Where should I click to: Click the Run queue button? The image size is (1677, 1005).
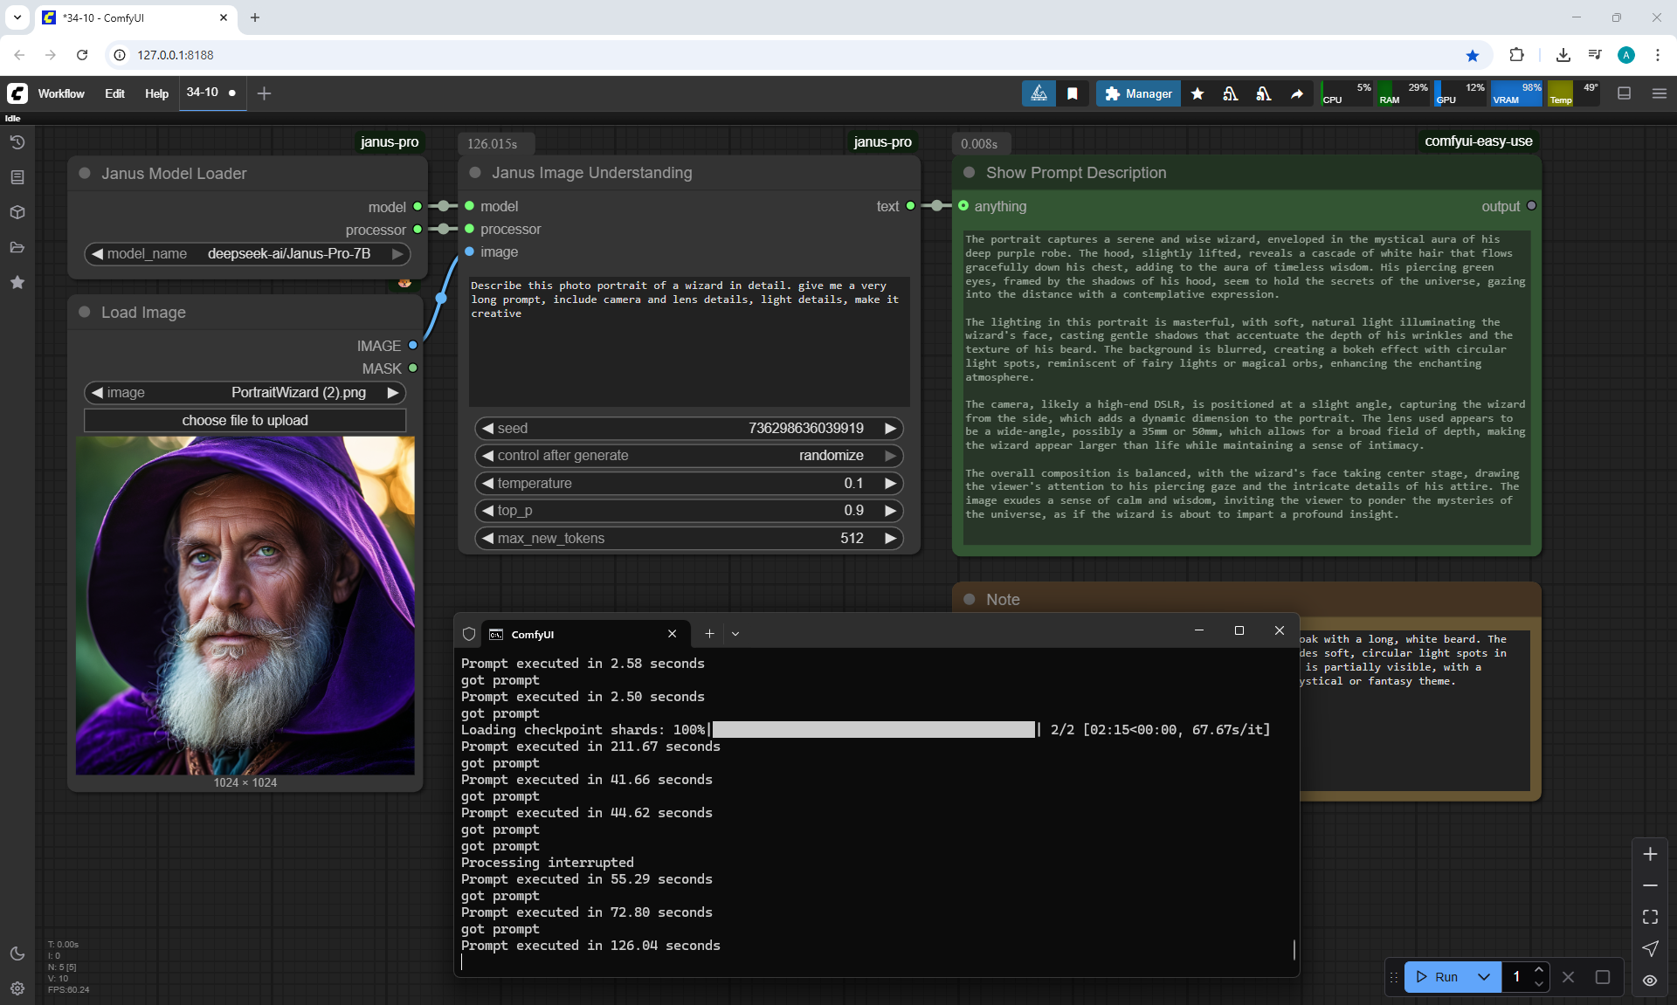pos(1437,977)
